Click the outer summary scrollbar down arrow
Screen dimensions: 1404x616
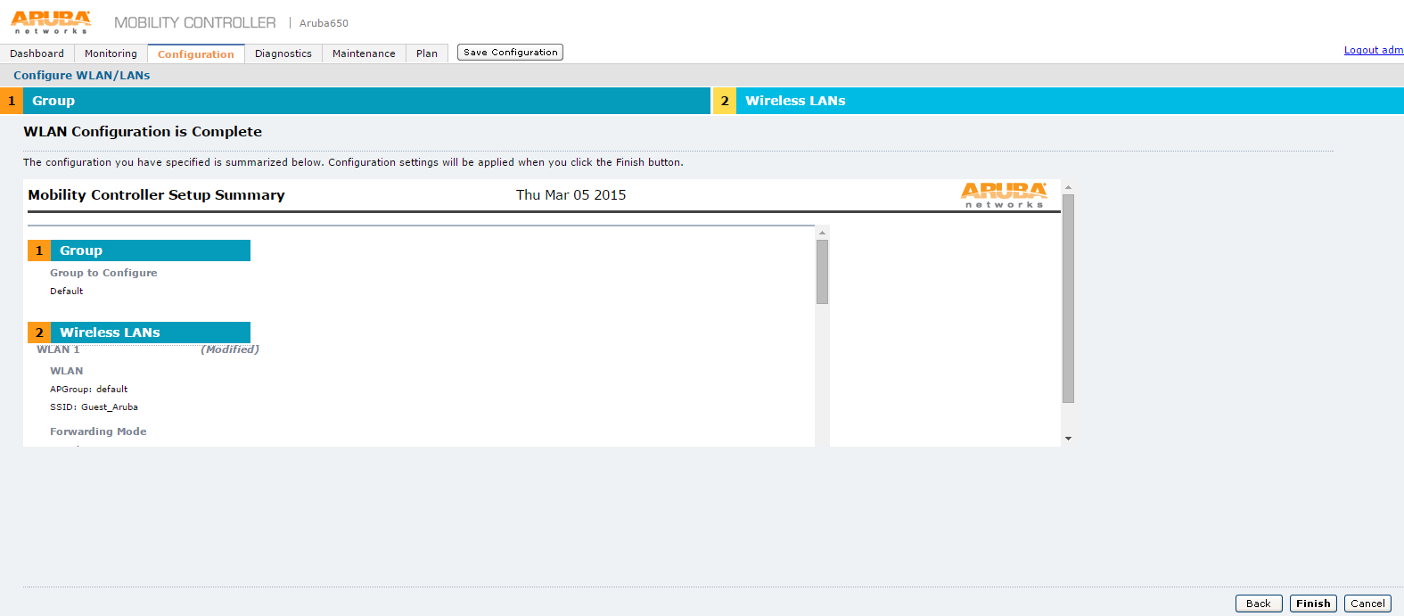[x=1068, y=439]
